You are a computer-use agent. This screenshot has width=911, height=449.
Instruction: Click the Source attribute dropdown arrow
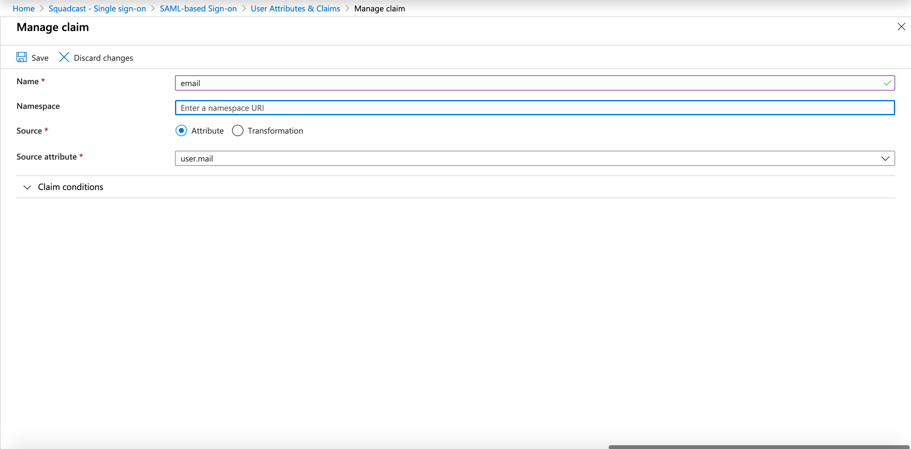885,158
